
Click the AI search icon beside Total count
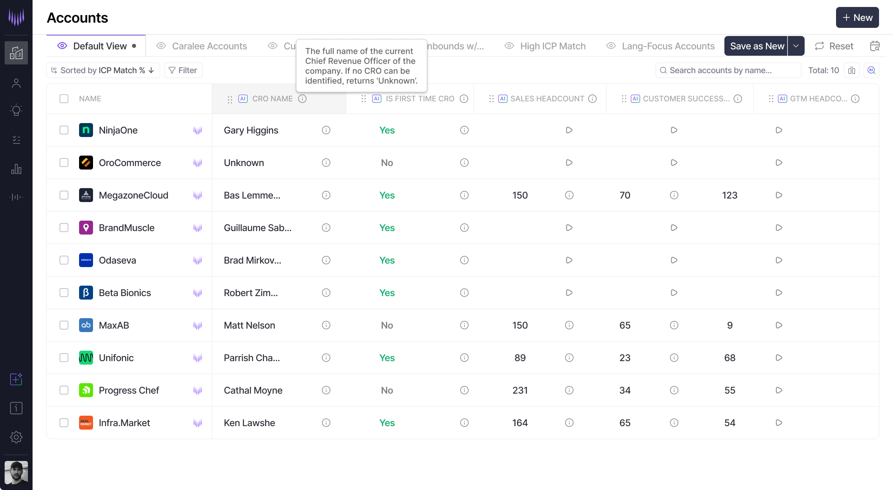click(x=871, y=70)
